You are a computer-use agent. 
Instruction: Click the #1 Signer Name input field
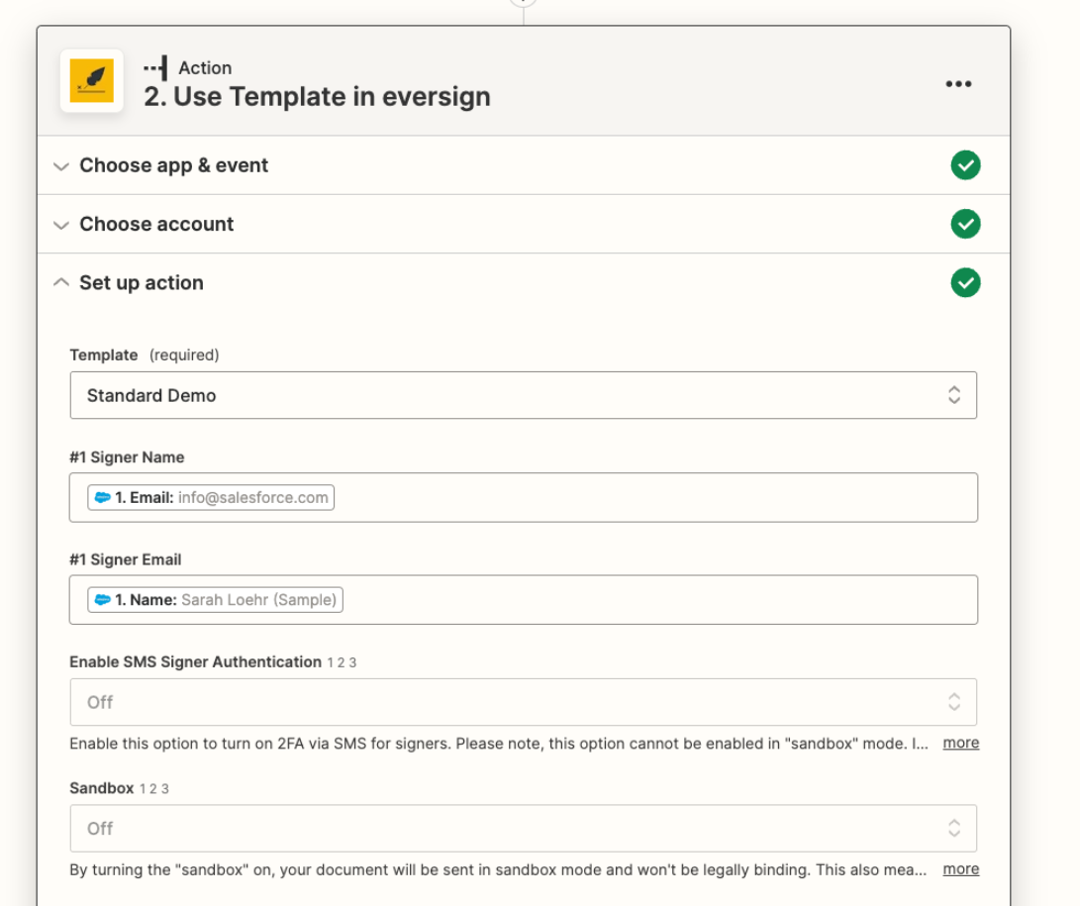pyautogui.click(x=524, y=497)
